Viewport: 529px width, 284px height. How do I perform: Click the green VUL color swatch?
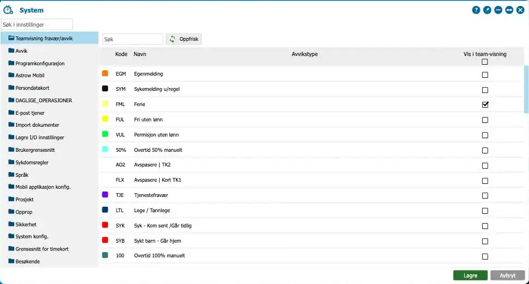(105, 134)
